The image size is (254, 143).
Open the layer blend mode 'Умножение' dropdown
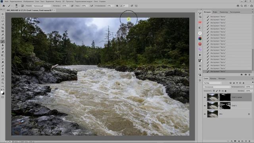pos(217,87)
